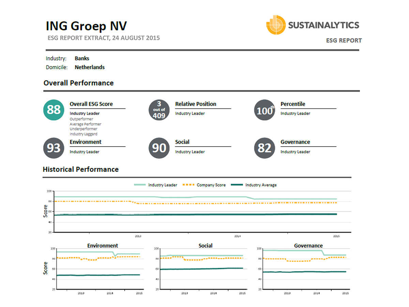Click the 'Overall Performance' section heading
Viewport: 409px width, 307px height.
tap(79, 83)
